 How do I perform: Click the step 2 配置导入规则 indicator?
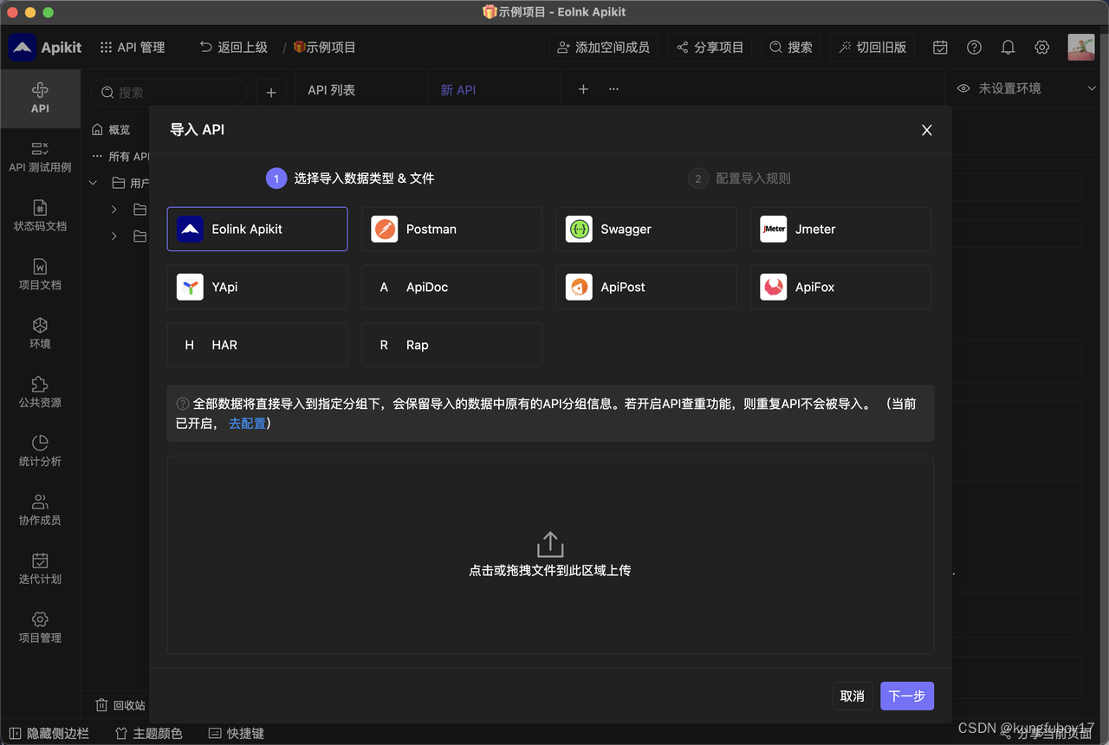point(740,178)
